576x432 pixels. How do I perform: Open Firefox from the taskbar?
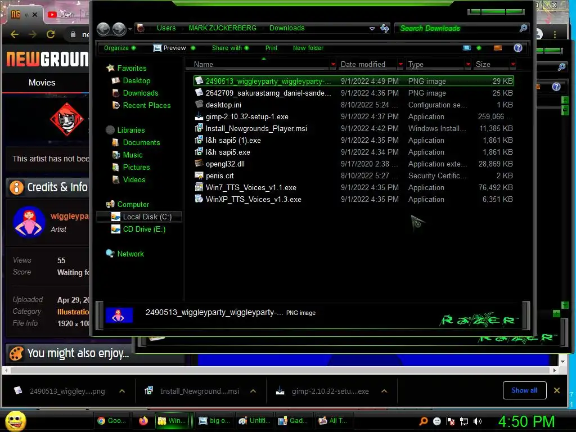tap(143, 421)
